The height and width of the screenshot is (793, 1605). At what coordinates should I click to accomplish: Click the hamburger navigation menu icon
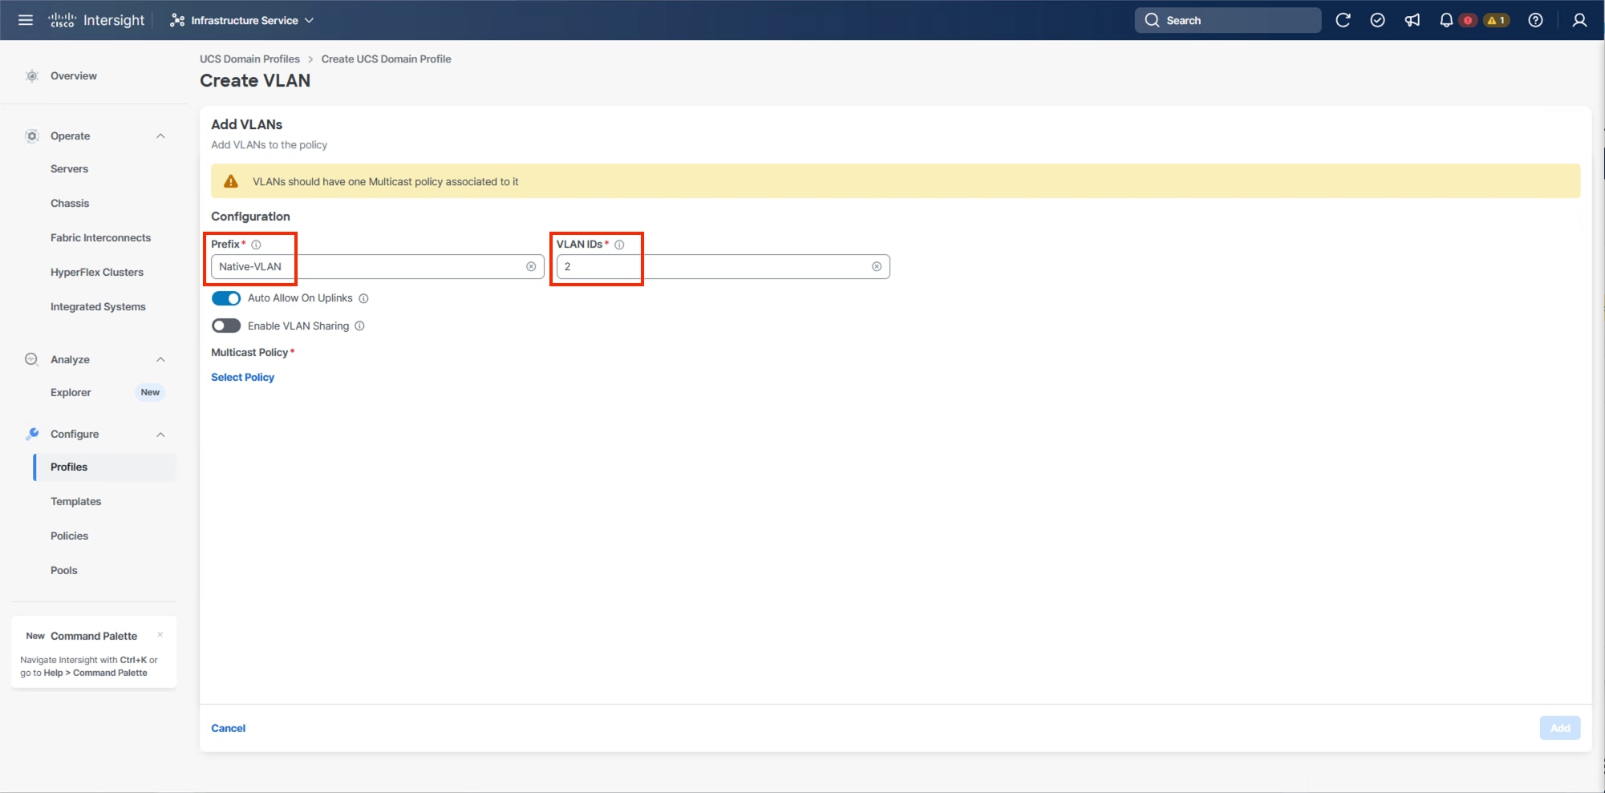(x=25, y=20)
